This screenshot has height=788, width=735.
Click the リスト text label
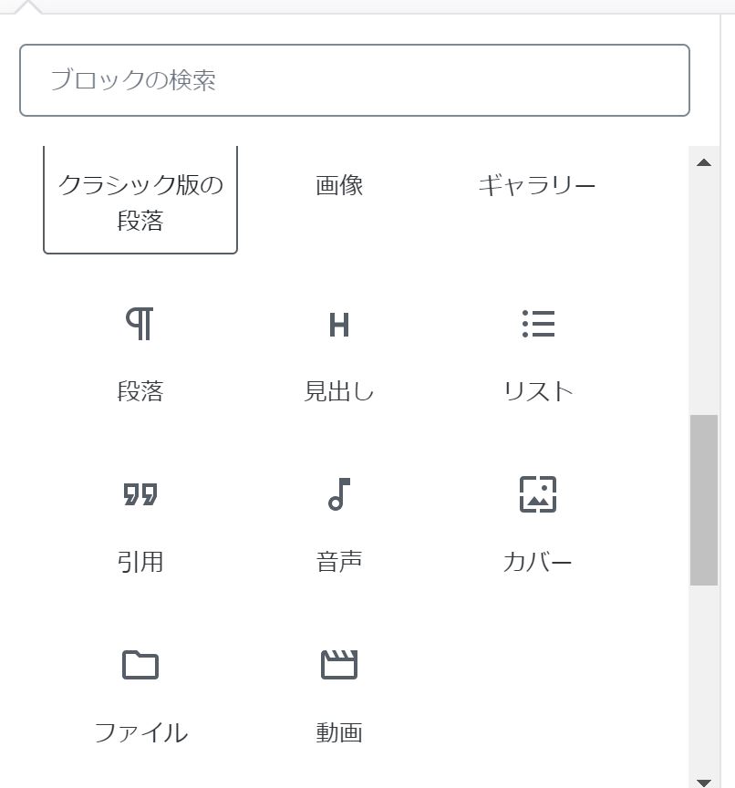click(538, 391)
